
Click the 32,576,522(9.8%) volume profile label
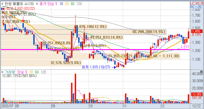pos(66,63)
